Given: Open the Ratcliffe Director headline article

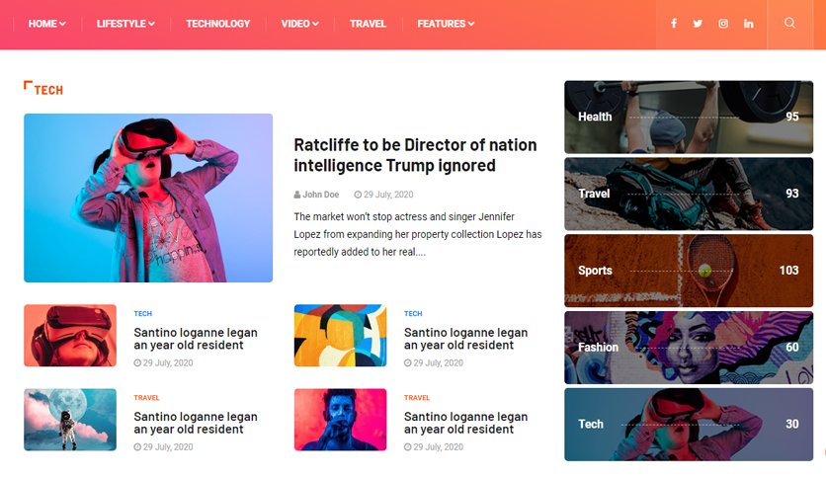Looking at the screenshot, I should (x=415, y=155).
